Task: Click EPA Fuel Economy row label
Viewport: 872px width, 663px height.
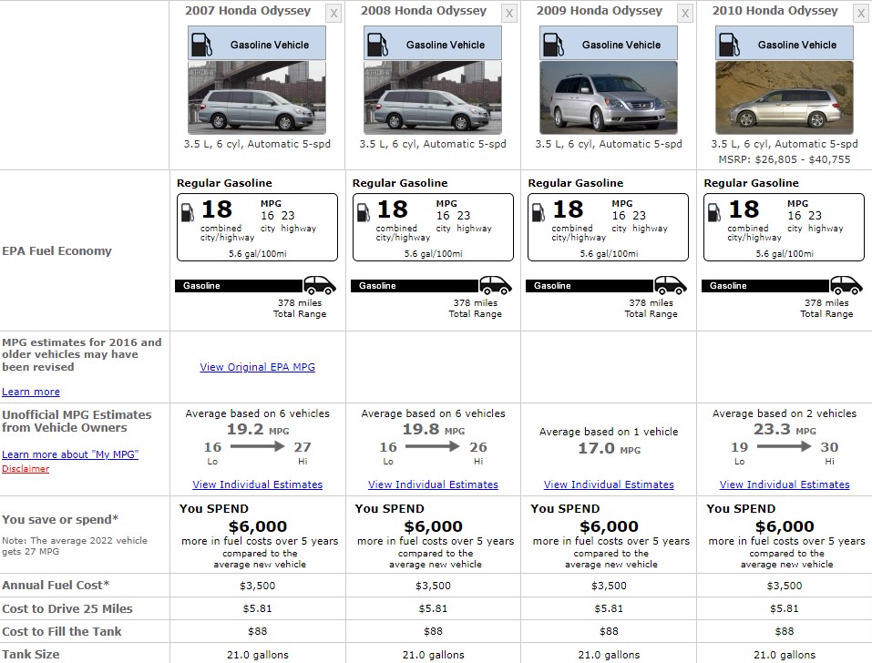Action: pos(56,251)
